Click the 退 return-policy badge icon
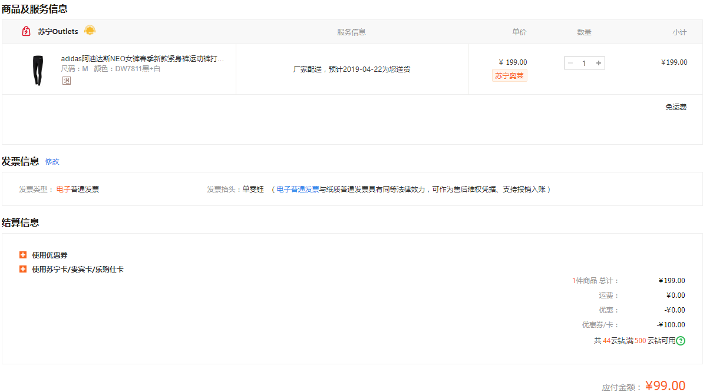Screen dimensions: 703x392 pos(67,81)
